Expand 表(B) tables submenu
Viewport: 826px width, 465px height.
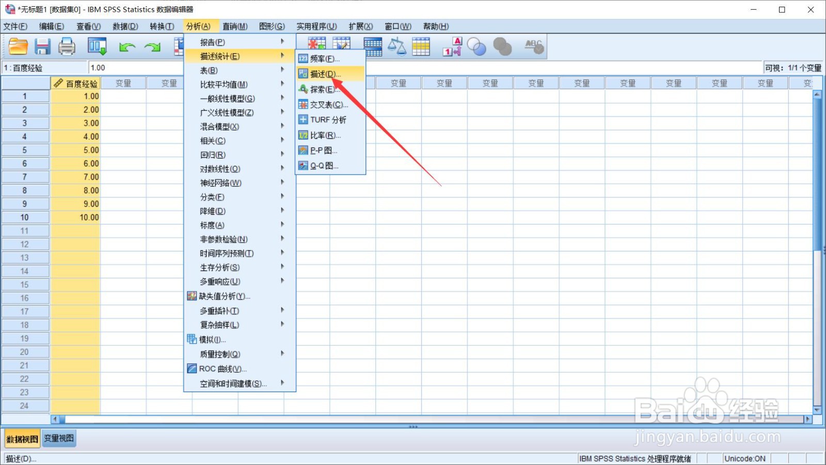(240, 70)
